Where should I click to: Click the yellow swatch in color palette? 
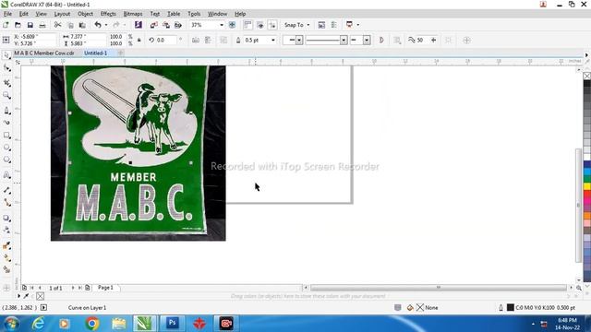tap(587, 186)
